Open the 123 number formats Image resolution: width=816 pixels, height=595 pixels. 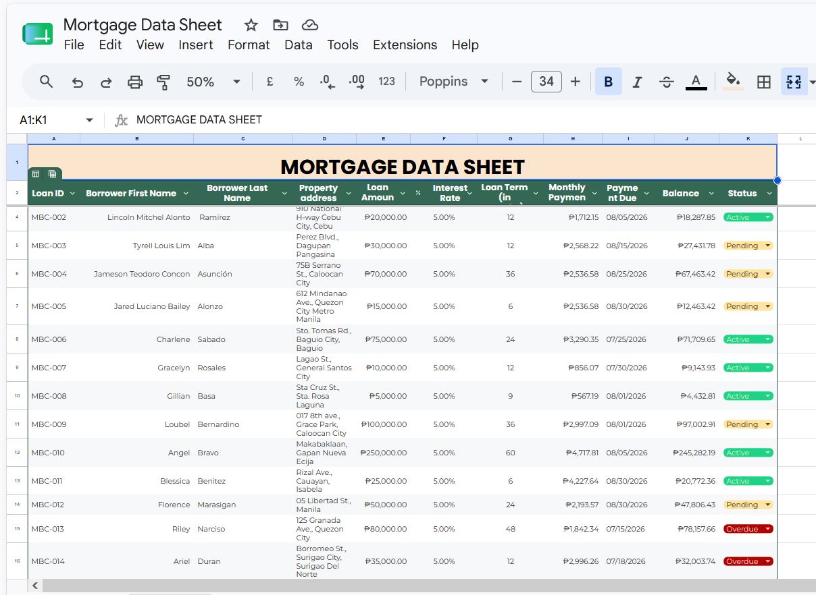coord(386,82)
